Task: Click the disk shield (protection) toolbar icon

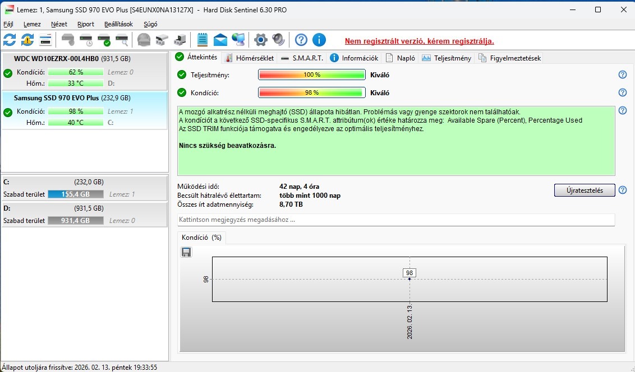Action: tap(68, 40)
